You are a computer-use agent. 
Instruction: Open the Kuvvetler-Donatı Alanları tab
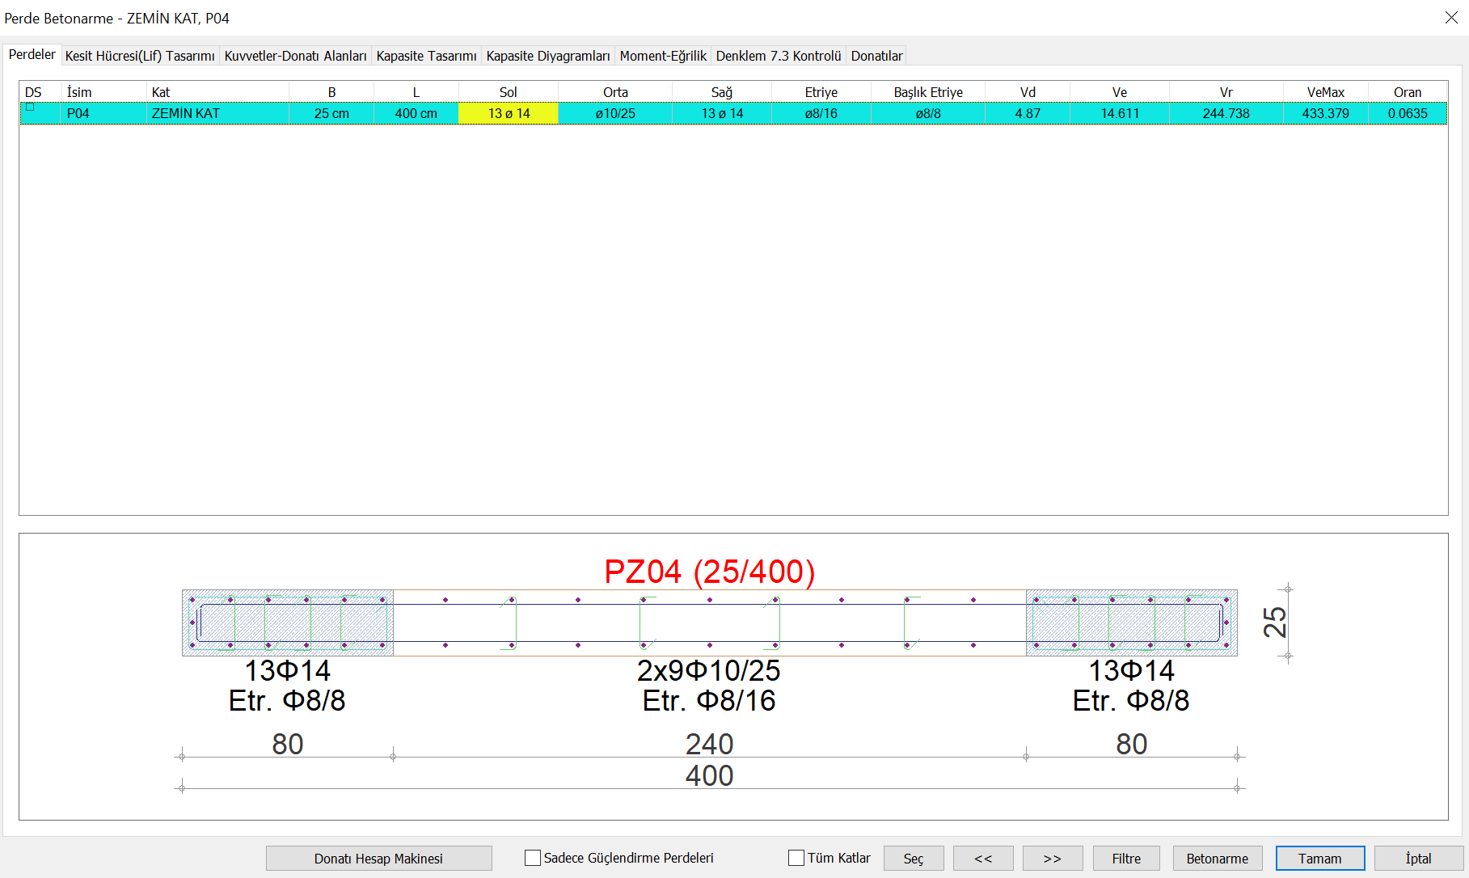(x=295, y=56)
